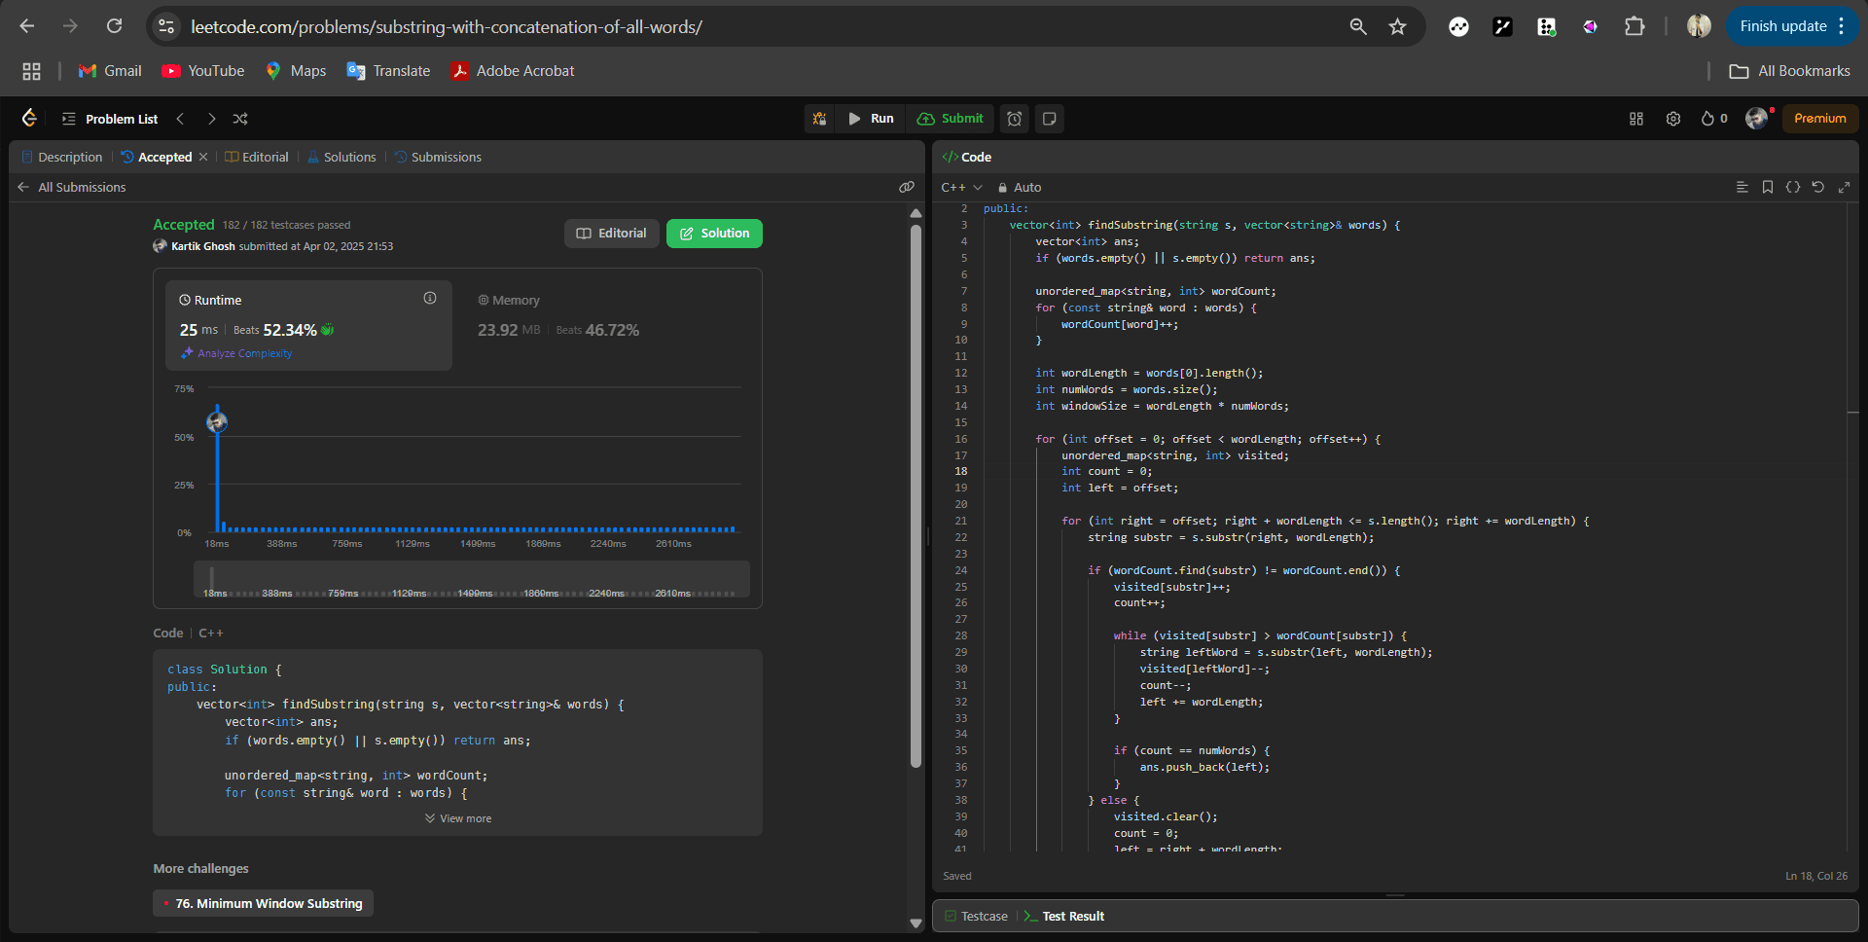Bookmark this page star icon
The width and height of the screenshot is (1868, 942).
click(x=1398, y=26)
